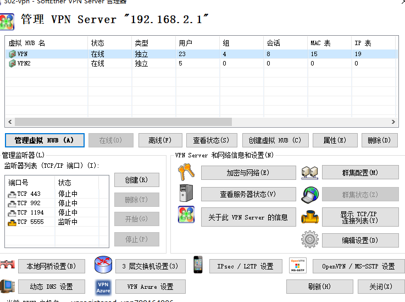Open VPN Azure 设置

click(x=151, y=287)
